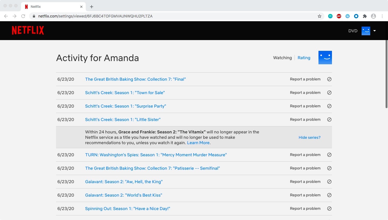Bookmark this page with star icon
The height and width of the screenshot is (220, 388).
[320, 16]
